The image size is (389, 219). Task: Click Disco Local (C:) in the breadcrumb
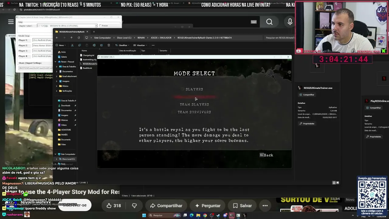click(124, 38)
